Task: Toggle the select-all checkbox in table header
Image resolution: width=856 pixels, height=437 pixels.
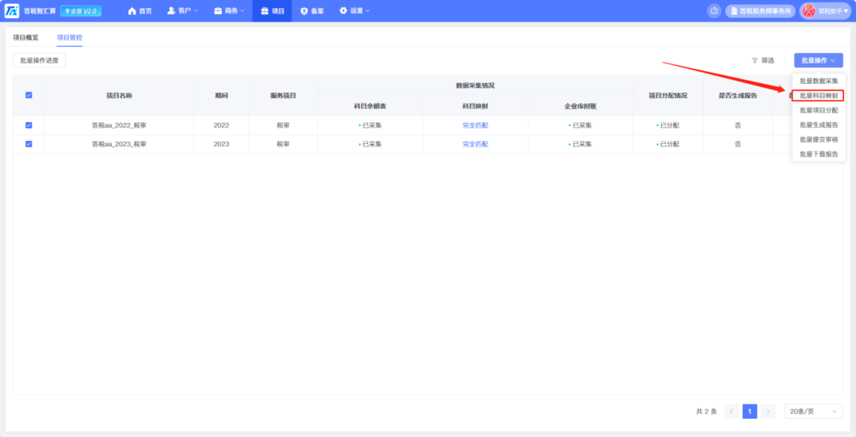Action: [29, 95]
